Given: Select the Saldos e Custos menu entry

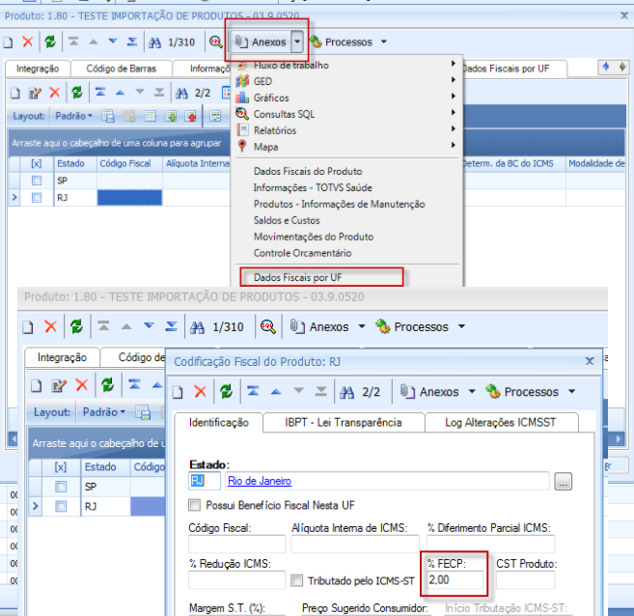Looking at the screenshot, I should point(287,220).
